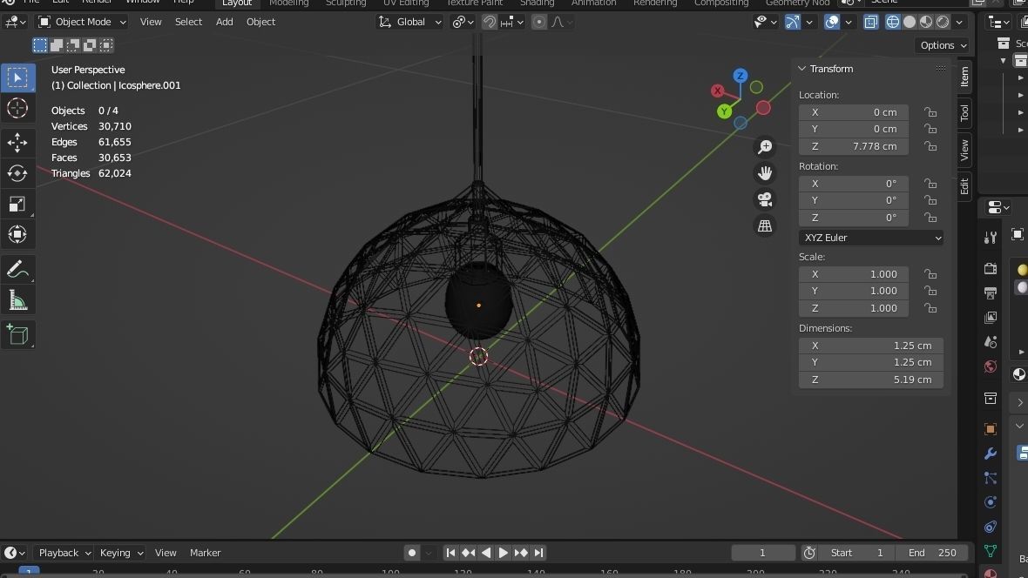Open the World properties globe icon
Viewport: 1028px width, 578px height.
[x=991, y=366]
